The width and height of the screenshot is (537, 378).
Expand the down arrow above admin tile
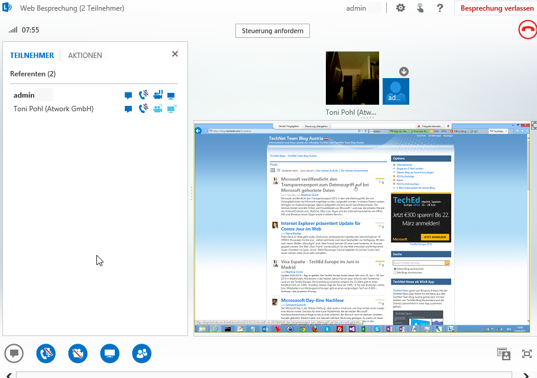pyautogui.click(x=404, y=72)
